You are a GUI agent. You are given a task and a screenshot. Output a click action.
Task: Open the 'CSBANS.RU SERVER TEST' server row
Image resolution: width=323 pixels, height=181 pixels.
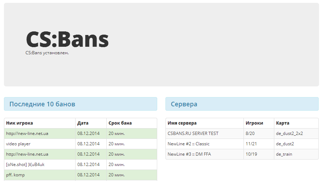(242, 134)
